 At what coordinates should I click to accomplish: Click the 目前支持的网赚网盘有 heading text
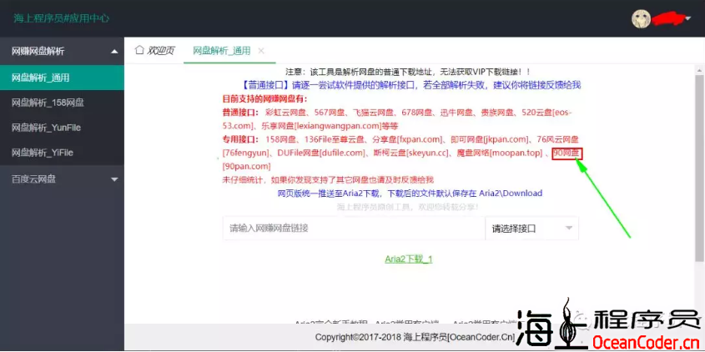point(264,99)
